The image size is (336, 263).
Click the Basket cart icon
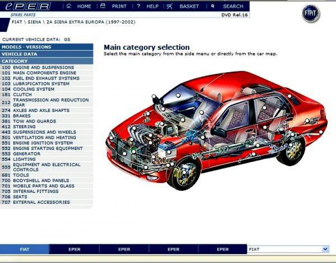click(x=169, y=6)
